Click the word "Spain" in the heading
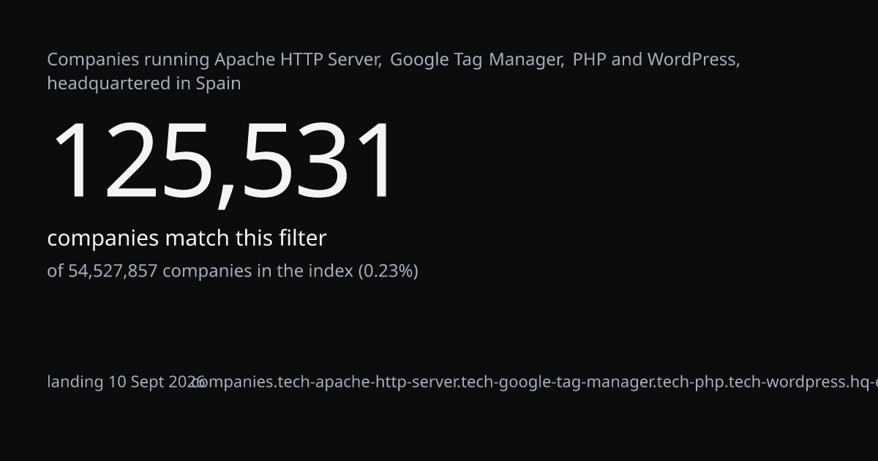This screenshot has height=461, width=878. coord(218,83)
